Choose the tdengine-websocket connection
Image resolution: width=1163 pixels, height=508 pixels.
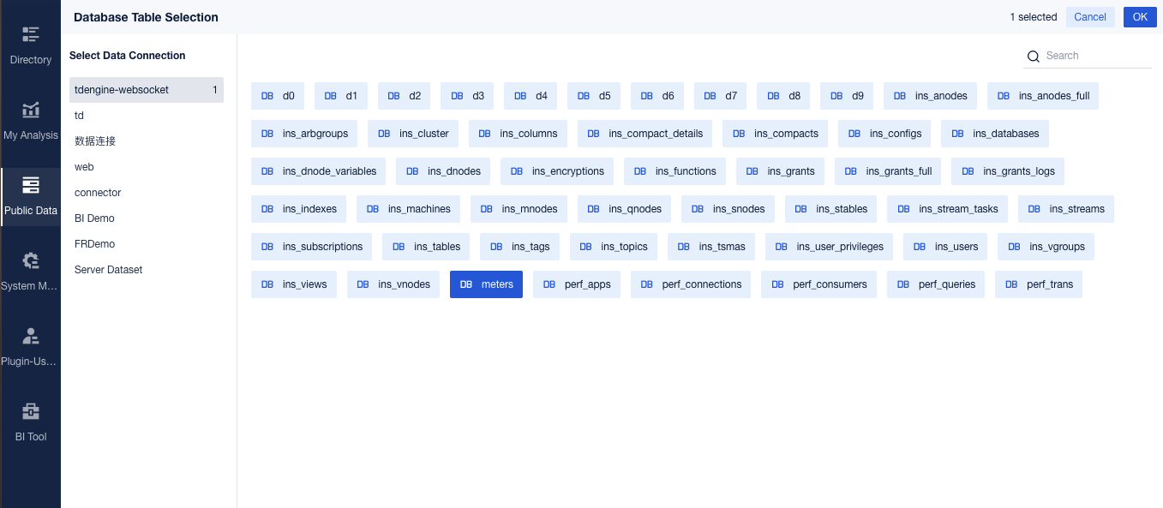[x=147, y=90]
